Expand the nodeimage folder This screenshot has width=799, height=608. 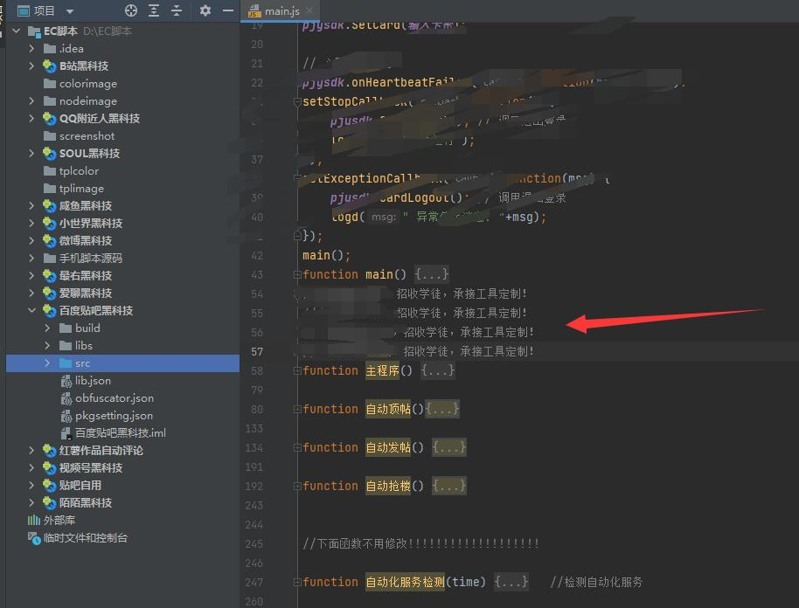click(31, 100)
